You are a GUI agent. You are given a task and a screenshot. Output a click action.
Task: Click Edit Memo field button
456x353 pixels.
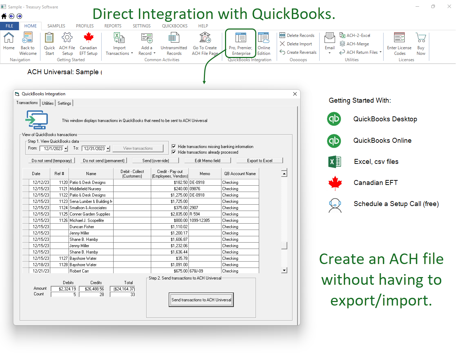click(x=208, y=161)
